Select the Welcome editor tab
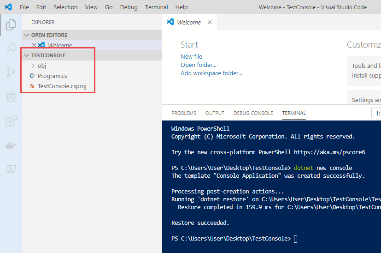The width and height of the screenshot is (381, 253). pos(189,22)
